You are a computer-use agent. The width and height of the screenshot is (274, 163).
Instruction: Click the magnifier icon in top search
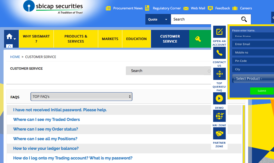coord(244,19)
